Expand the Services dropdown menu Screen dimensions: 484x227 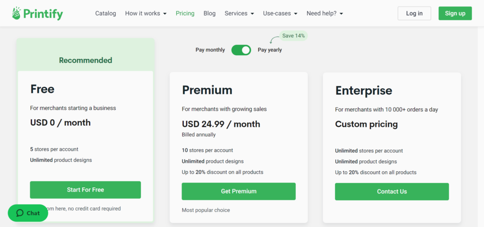(239, 13)
